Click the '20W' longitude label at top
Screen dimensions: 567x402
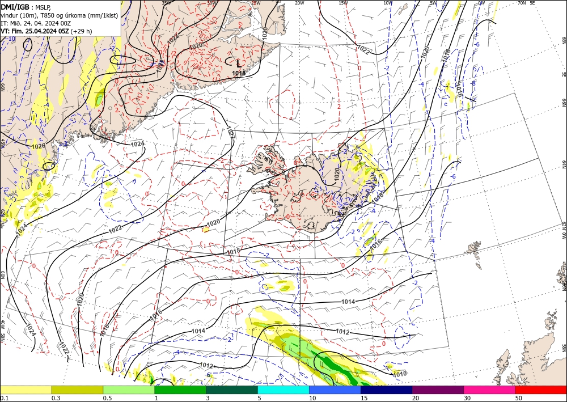(299, 3)
